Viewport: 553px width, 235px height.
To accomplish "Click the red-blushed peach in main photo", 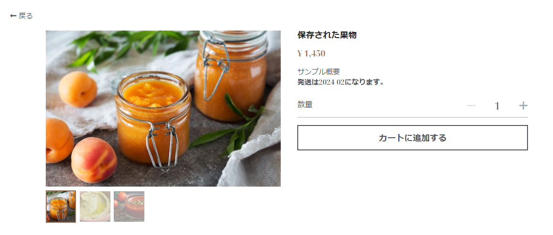I will [x=94, y=160].
